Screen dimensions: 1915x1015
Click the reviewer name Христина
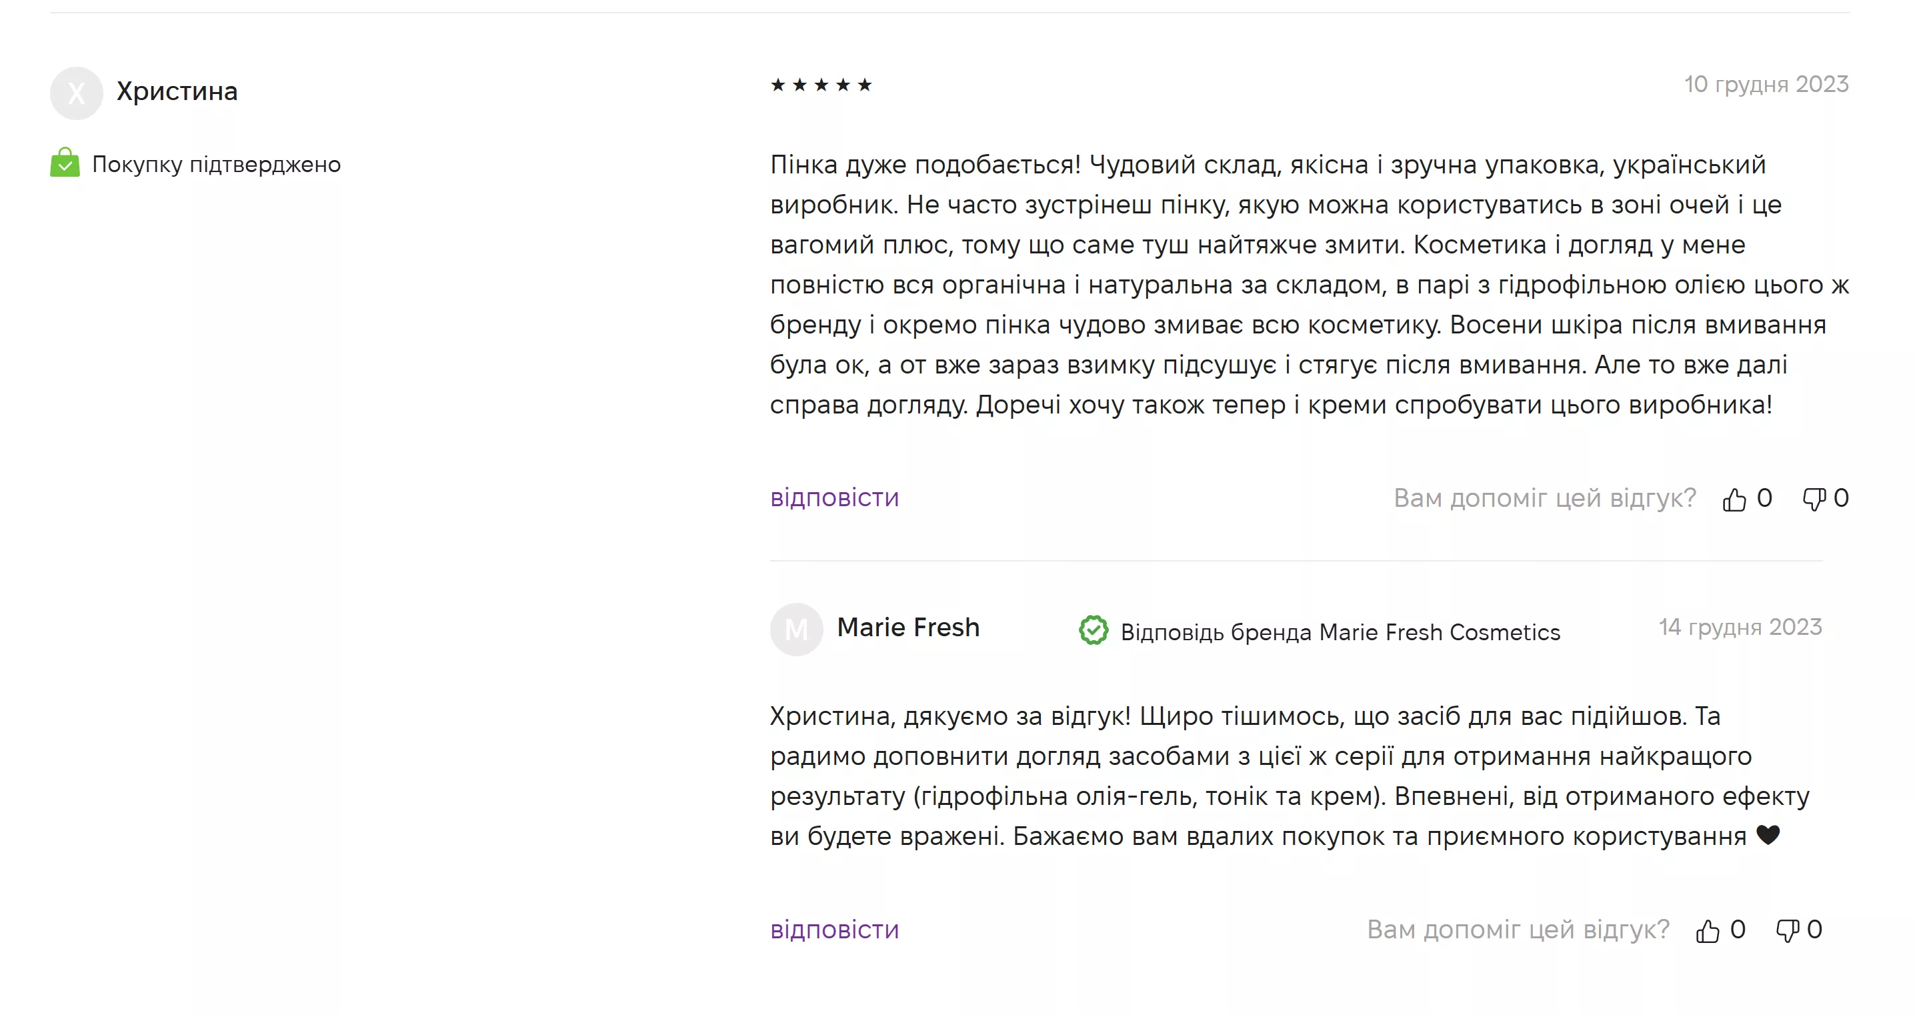coord(177,91)
